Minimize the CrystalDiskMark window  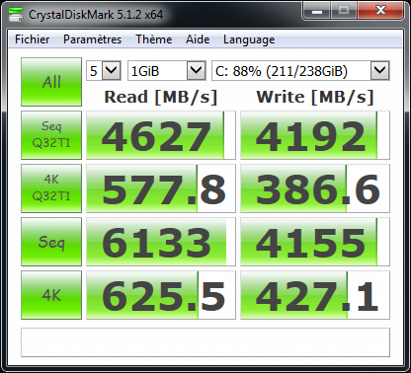pos(317,11)
